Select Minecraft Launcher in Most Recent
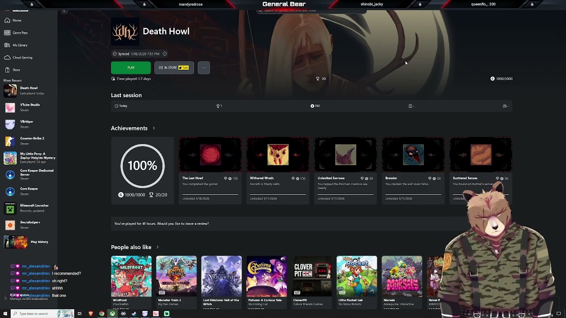 pos(29,208)
